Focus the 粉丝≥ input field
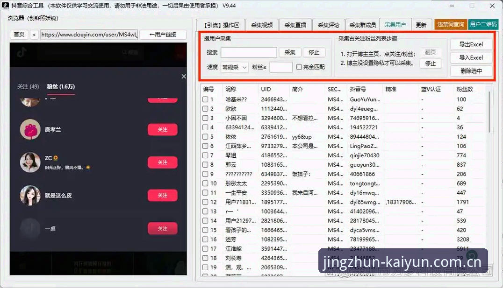503x288 pixels. click(281, 67)
